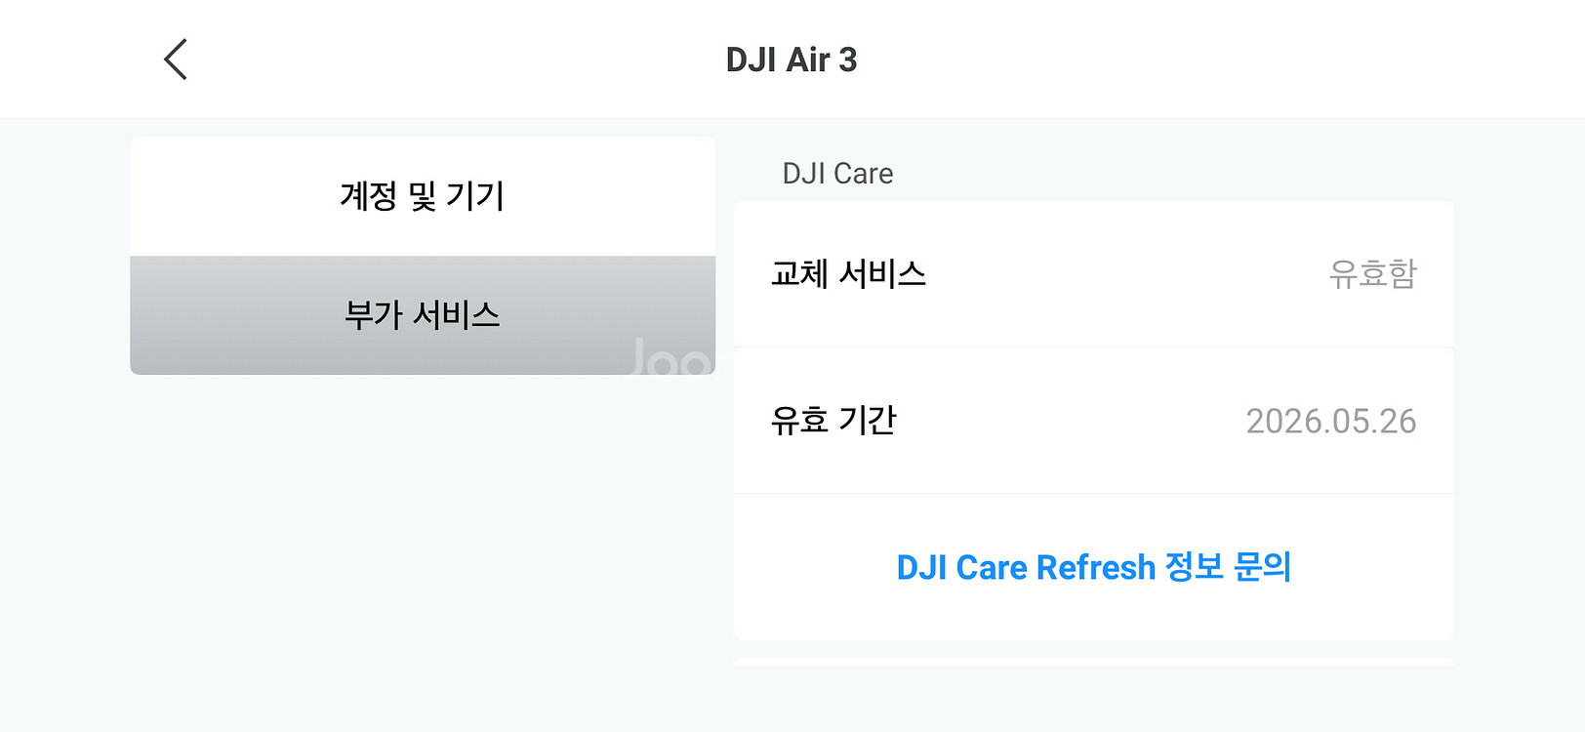Click the word Refresh in the blue link
Screen dimensions: 1585x732
point(1095,567)
